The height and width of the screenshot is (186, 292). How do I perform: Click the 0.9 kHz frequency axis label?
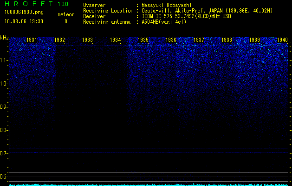click(x=4, y=107)
